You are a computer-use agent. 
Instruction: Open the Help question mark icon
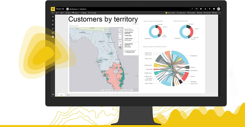point(209,9)
